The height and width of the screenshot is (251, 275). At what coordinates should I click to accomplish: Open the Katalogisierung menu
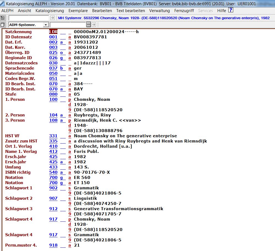click(50, 11)
